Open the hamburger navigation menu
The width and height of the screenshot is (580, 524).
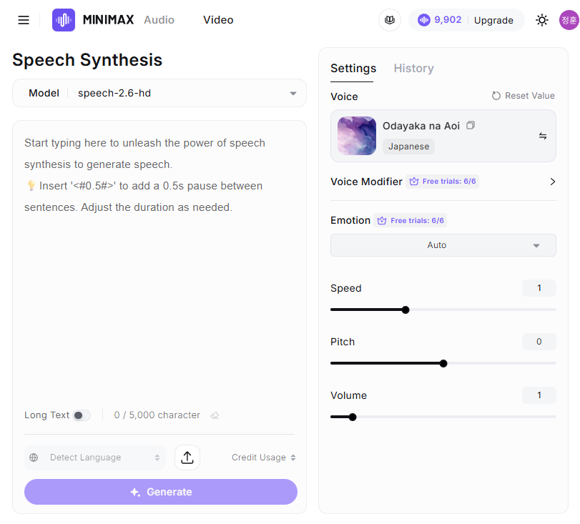(24, 20)
